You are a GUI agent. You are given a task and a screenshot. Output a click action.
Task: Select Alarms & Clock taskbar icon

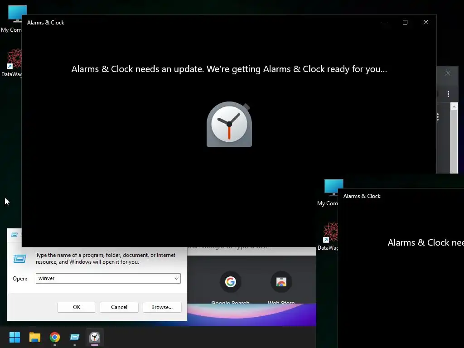click(x=95, y=337)
